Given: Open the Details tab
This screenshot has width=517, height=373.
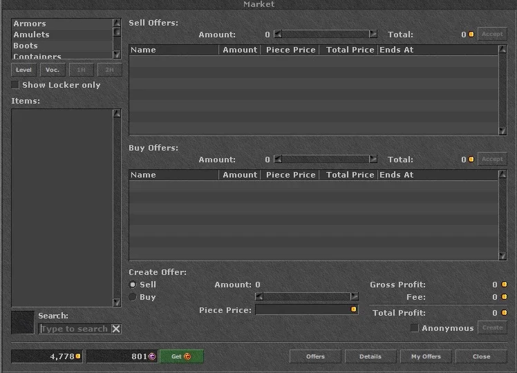Looking at the screenshot, I should [370, 356].
